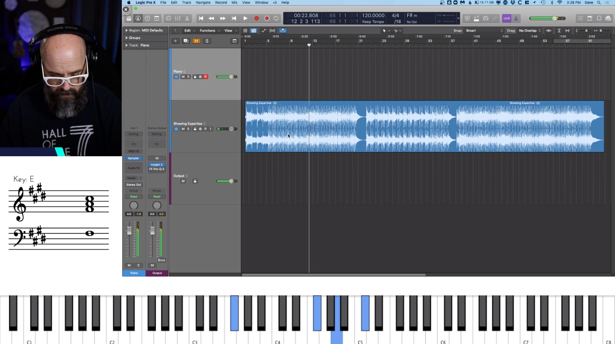The height and width of the screenshot is (344, 615).
Task: Click the Low Latency Mode gauge icon
Action: click(486, 18)
